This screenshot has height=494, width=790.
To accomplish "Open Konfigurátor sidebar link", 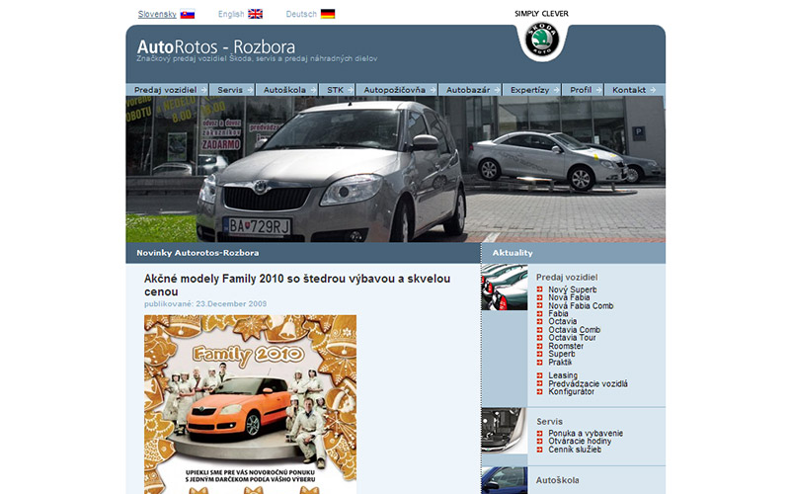I will pos(572,391).
